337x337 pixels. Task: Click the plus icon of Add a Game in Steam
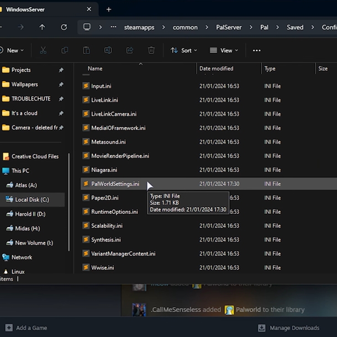(9, 328)
